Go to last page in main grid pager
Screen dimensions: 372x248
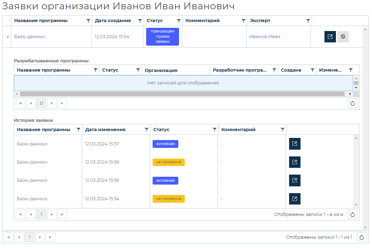pyautogui.click(x=50, y=237)
